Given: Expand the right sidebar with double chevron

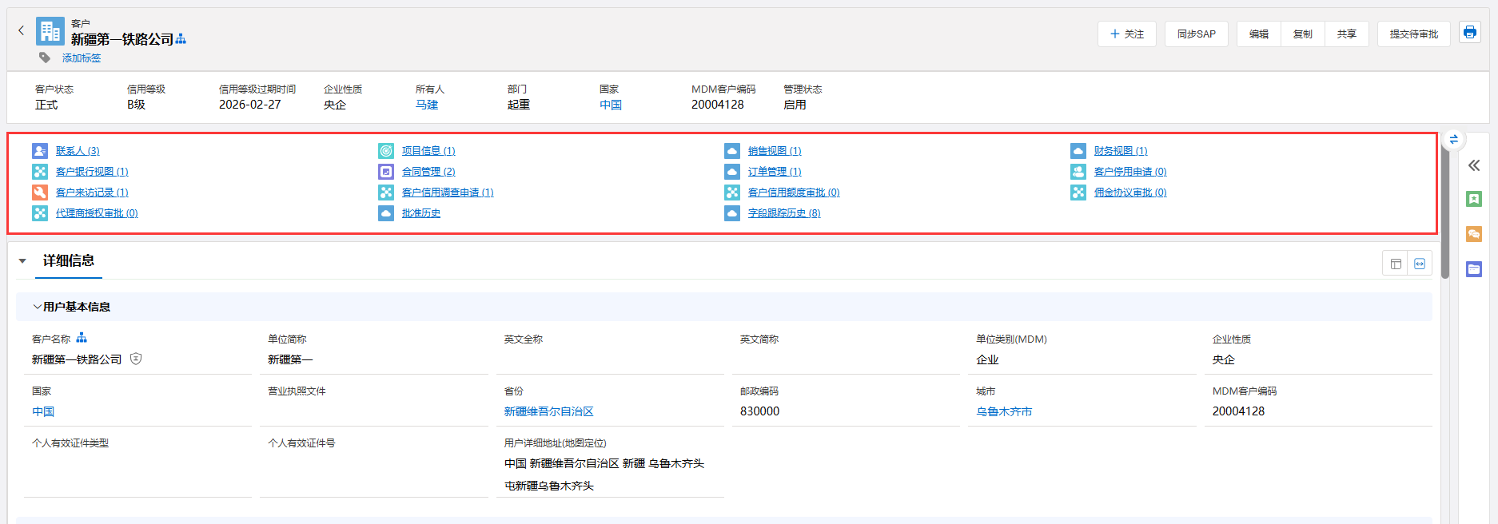Looking at the screenshot, I should tap(1474, 165).
